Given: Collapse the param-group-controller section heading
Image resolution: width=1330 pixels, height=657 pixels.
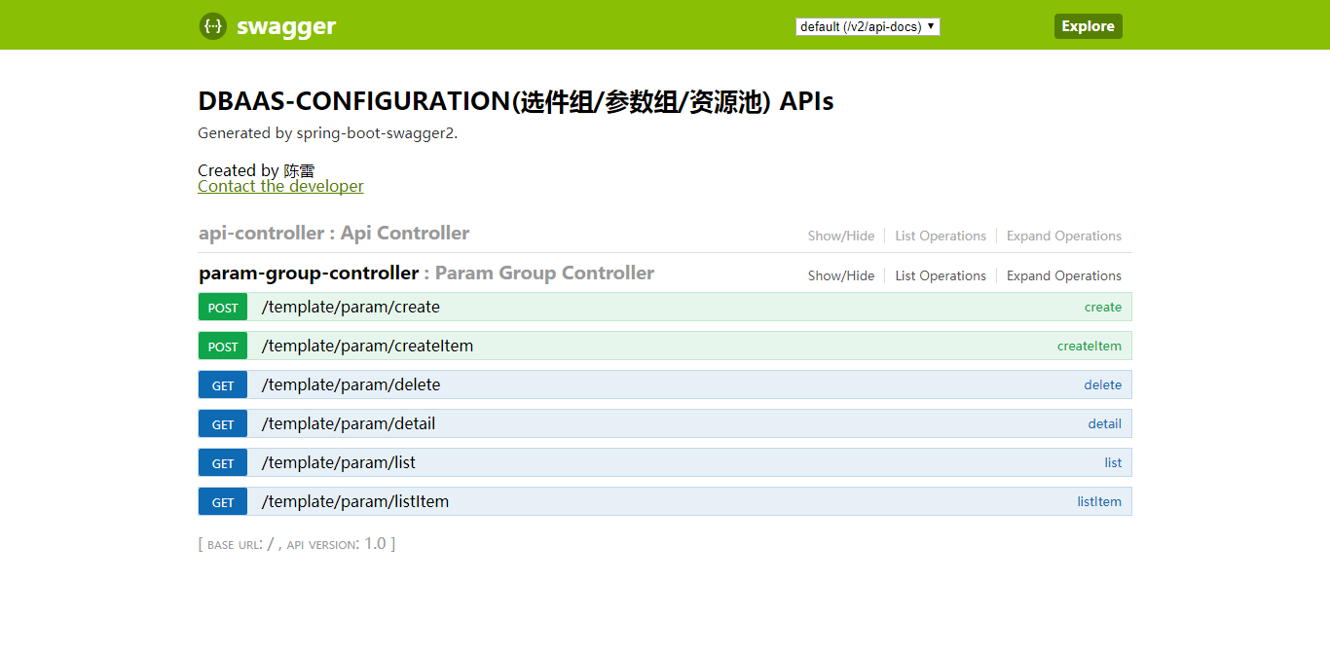Looking at the screenshot, I should point(426,273).
